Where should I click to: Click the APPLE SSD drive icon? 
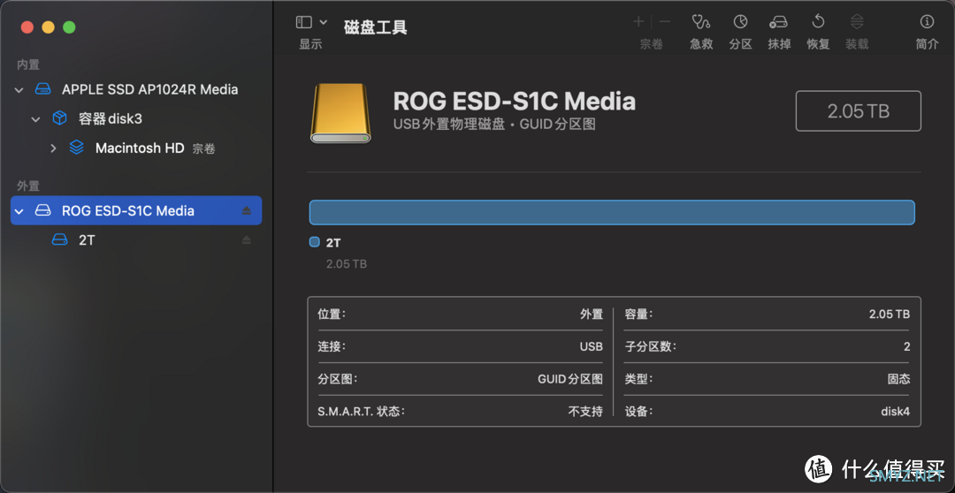point(42,89)
